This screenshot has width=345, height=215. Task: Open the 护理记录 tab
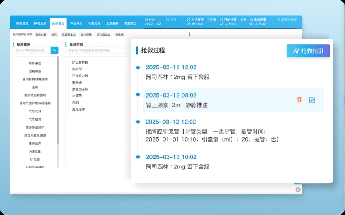[x=40, y=23]
